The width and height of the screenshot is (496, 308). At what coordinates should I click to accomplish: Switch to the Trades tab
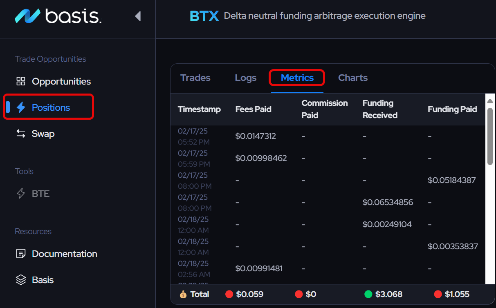(195, 78)
